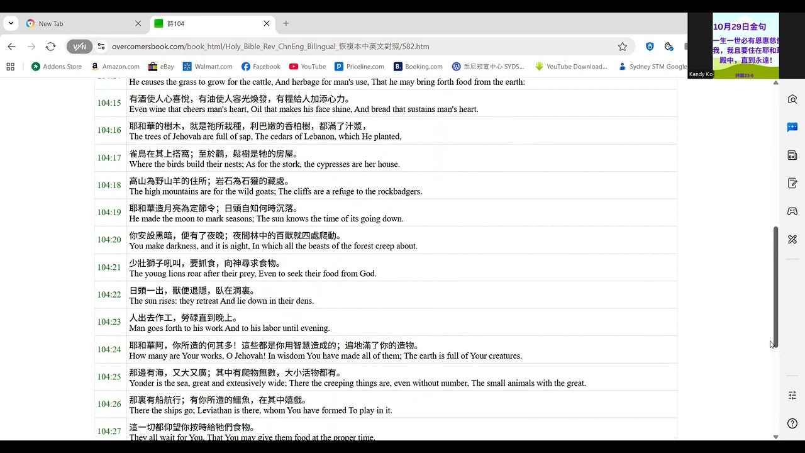
Task: Open the SYDS WordPress bookmark
Action: (x=488, y=66)
